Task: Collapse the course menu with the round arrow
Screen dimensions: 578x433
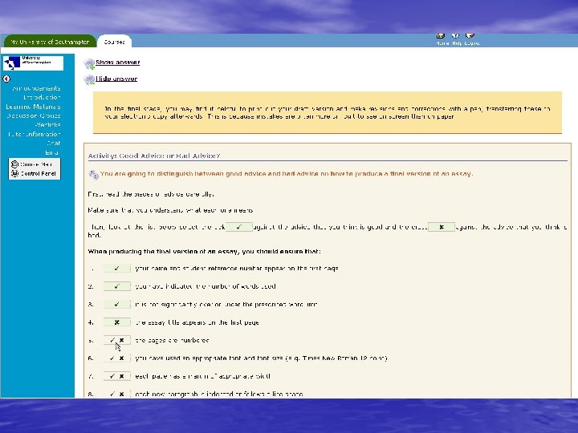Action: (6, 79)
